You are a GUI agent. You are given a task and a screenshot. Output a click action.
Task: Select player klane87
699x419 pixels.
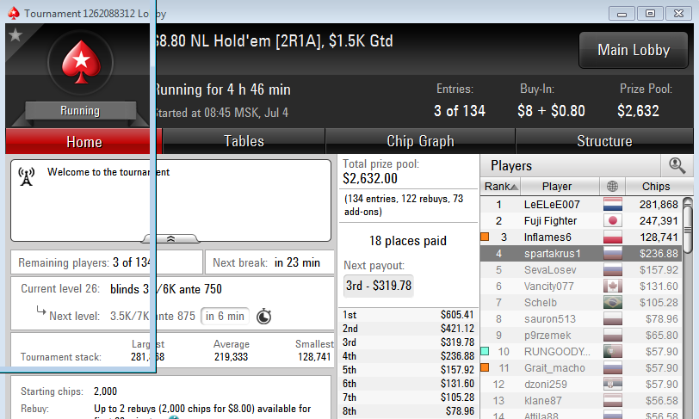[x=580, y=401]
